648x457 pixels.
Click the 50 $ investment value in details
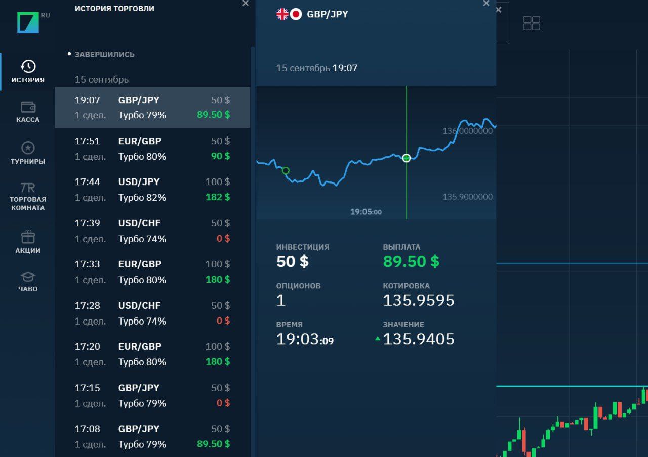click(x=293, y=261)
